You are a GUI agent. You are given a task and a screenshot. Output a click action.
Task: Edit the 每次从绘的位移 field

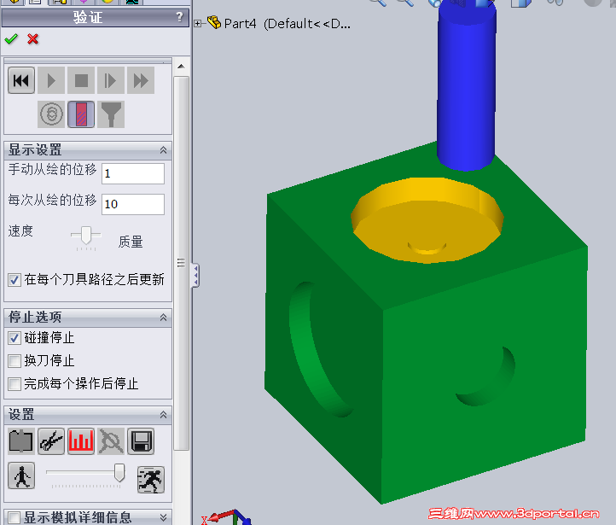point(133,204)
